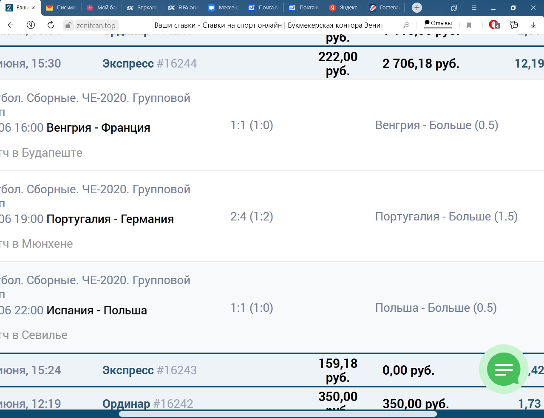The height and width of the screenshot is (418, 544).
Task: Click the browser back arrow
Action: 11,25
